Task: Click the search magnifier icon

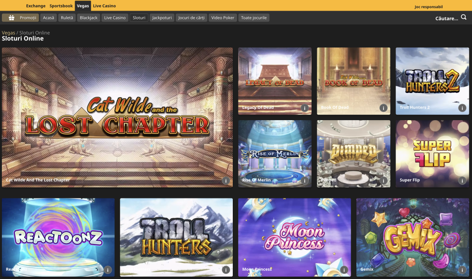Action: point(464,17)
